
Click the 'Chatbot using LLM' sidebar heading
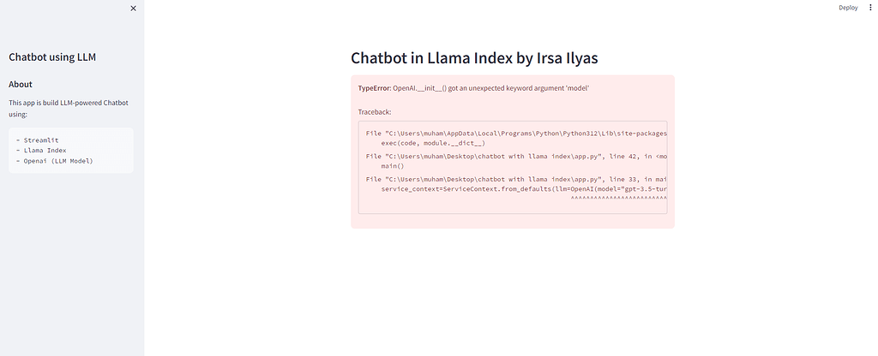pyautogui.click(x=52, y=57)
